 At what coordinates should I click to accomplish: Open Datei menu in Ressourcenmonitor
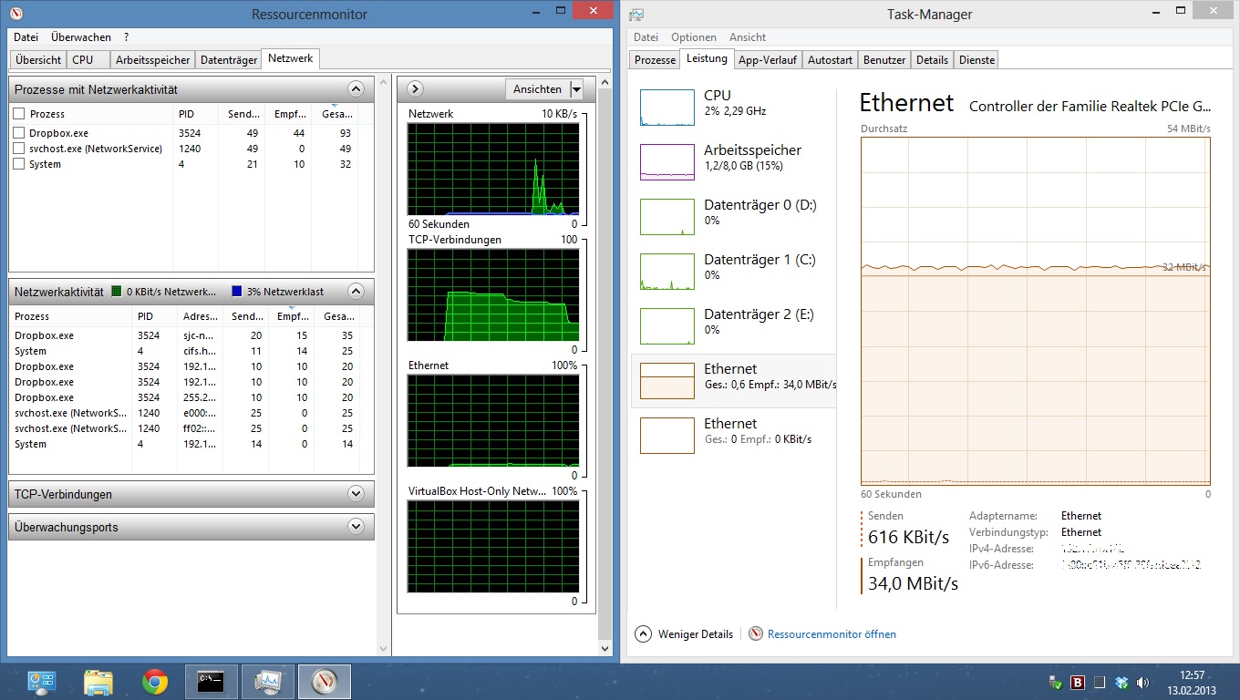point(26,37)
